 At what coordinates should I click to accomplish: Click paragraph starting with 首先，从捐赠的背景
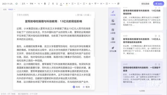(53, 53)
